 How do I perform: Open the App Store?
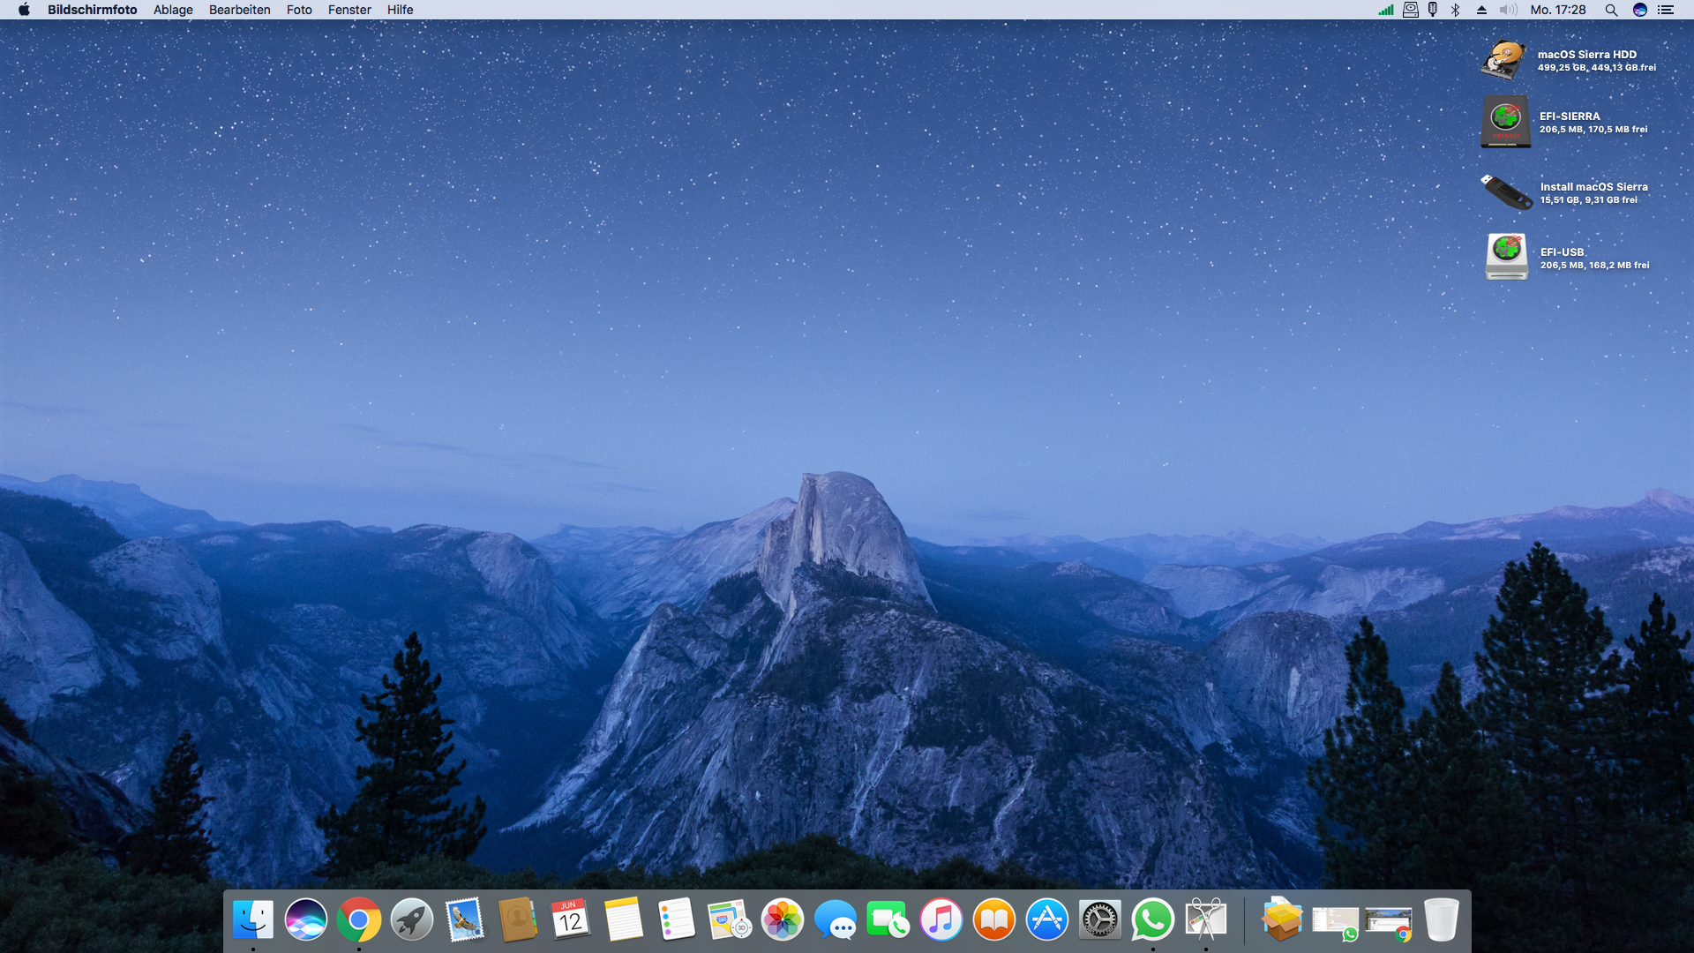click(x=1047, y=920)
